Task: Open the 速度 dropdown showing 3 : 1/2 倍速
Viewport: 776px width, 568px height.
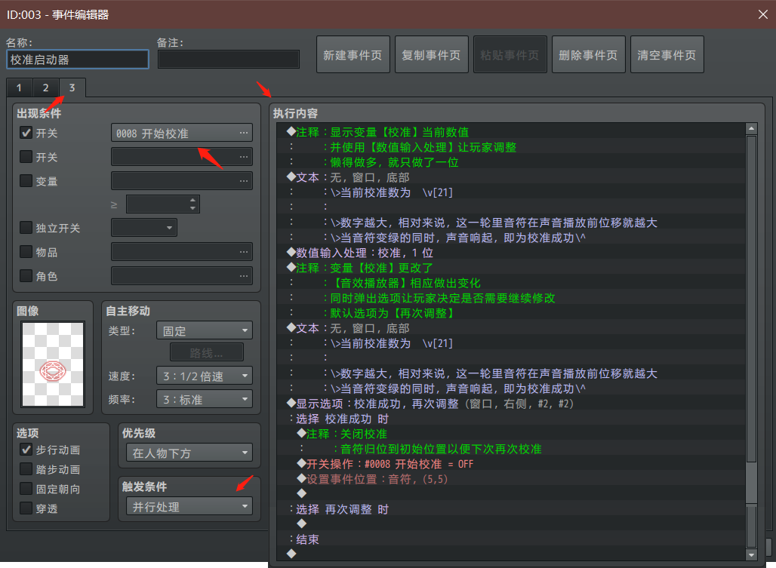Action: 205,376
